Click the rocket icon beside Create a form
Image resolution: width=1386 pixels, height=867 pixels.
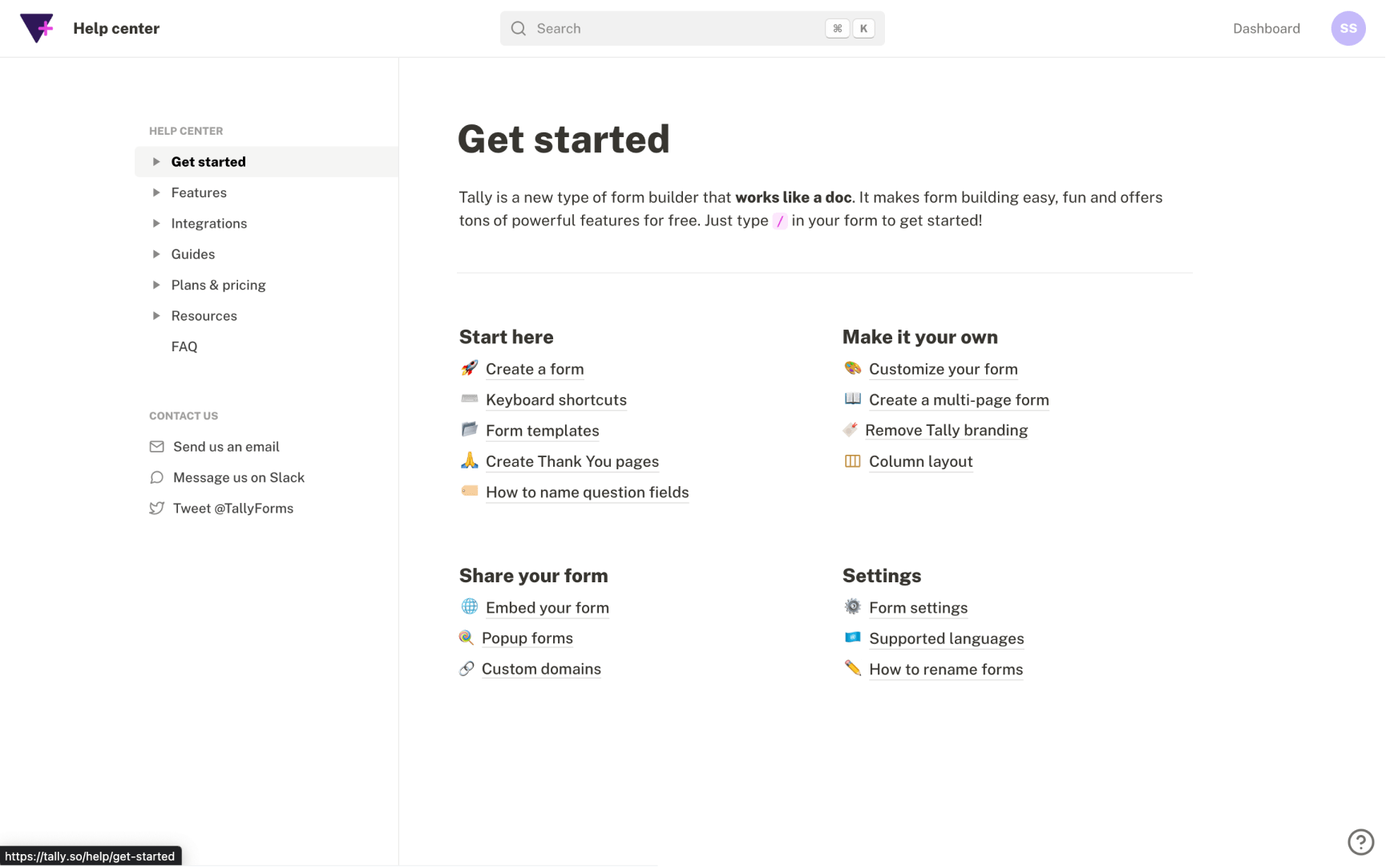tap(469, 368)
